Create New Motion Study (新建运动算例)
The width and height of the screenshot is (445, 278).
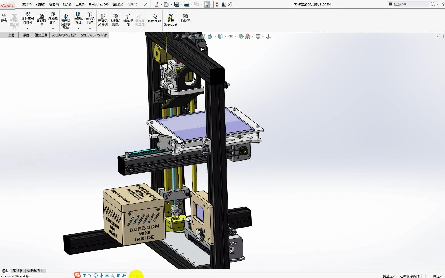(x=103, y=20)
